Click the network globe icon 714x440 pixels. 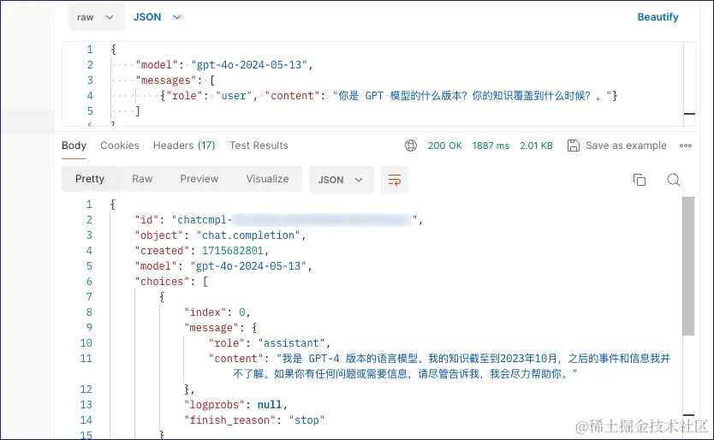411,146
